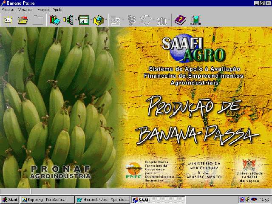Open the Projeto menu
The height and width of the screenshot is (204, 272).
[x=43, y=10]
